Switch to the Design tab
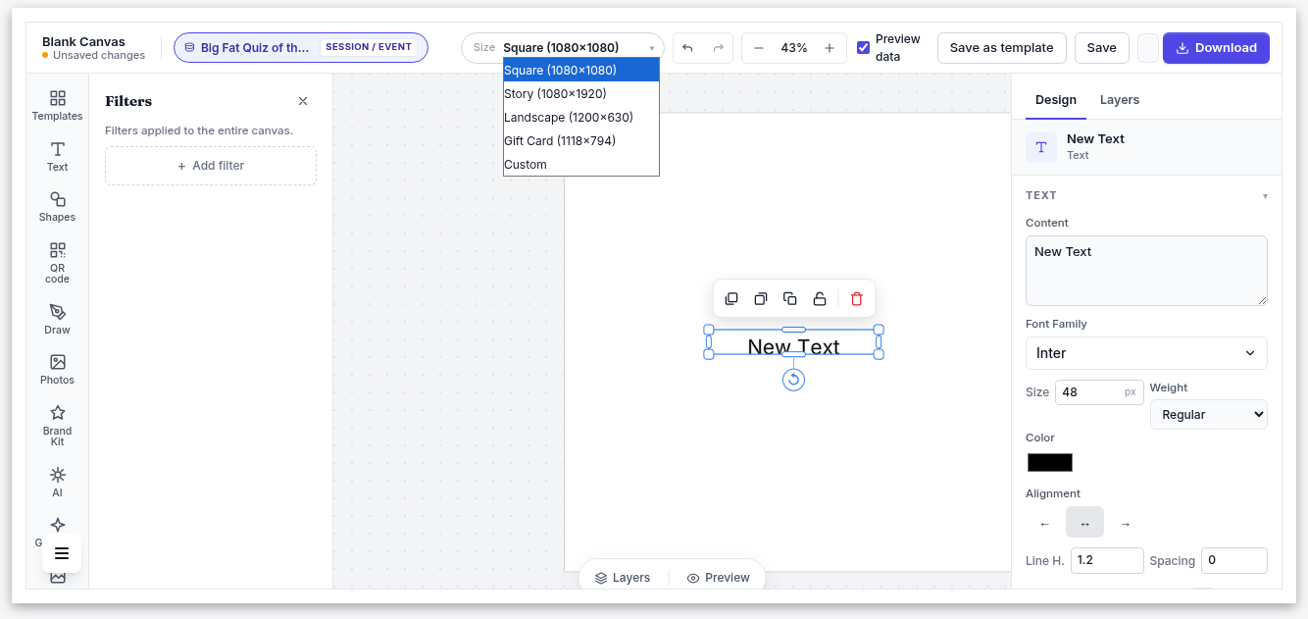The width and height of the screenshot is (1308, 619). click(1056, 100)
